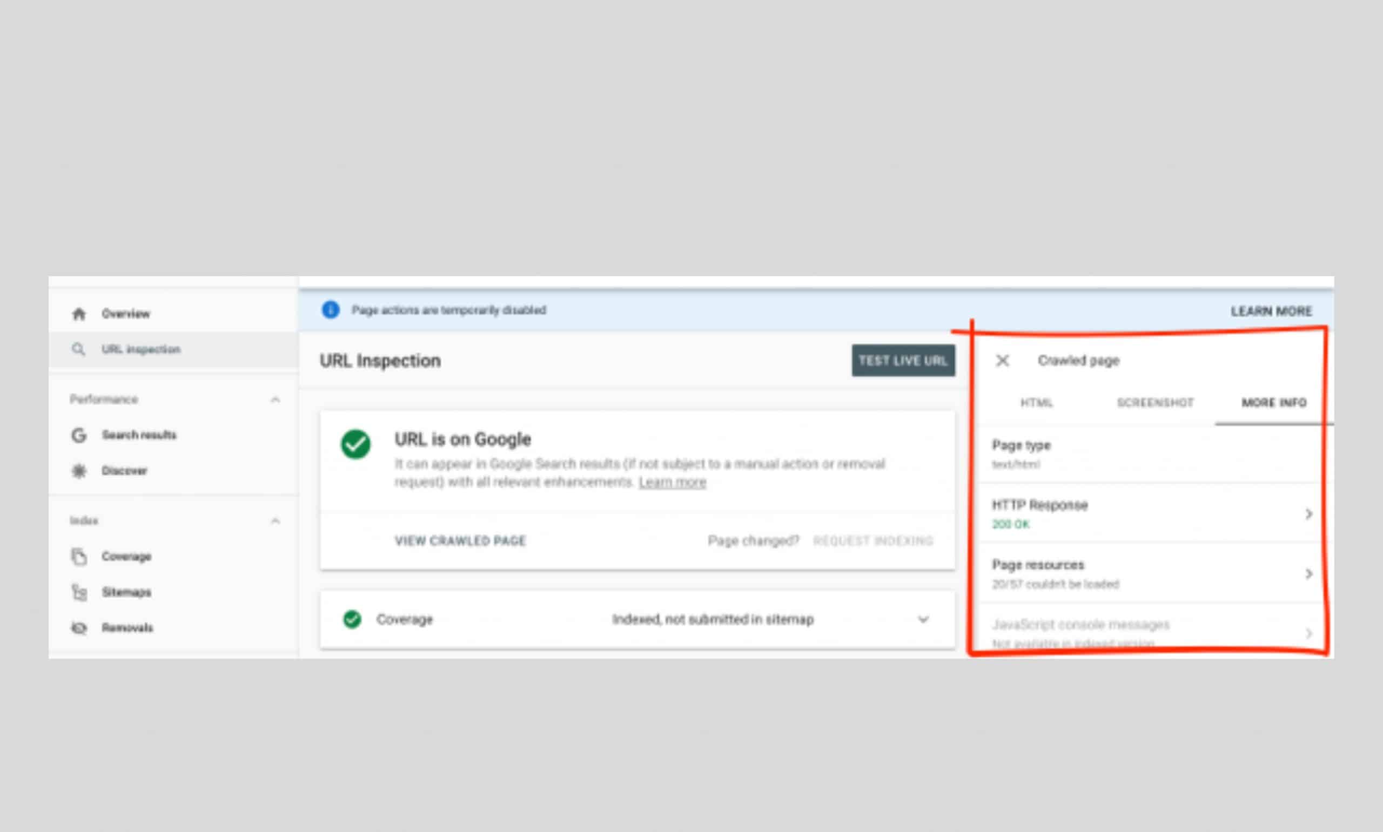Select the More Info tab
Screen dimensions: 1383x832
coord(1274,403)
